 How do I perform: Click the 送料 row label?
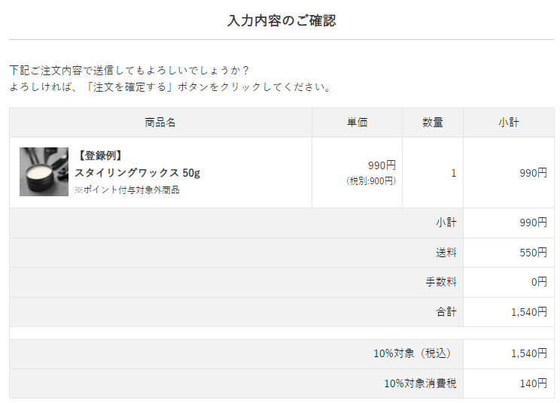pyautogui.click(x=446, y=253)
